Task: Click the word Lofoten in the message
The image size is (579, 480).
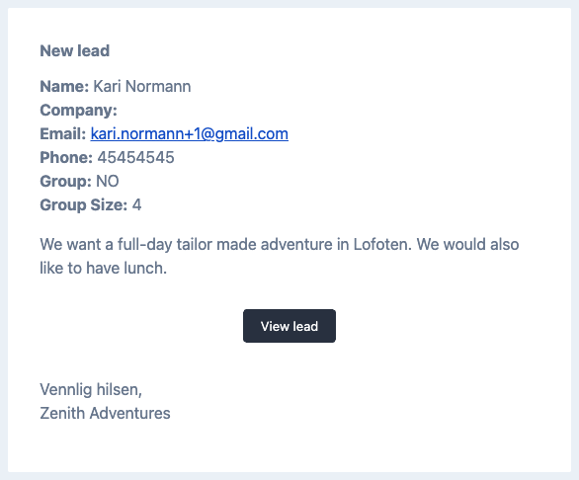Action: 382,244
